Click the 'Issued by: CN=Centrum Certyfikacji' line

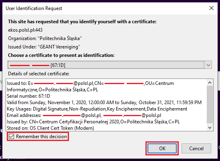93,122
